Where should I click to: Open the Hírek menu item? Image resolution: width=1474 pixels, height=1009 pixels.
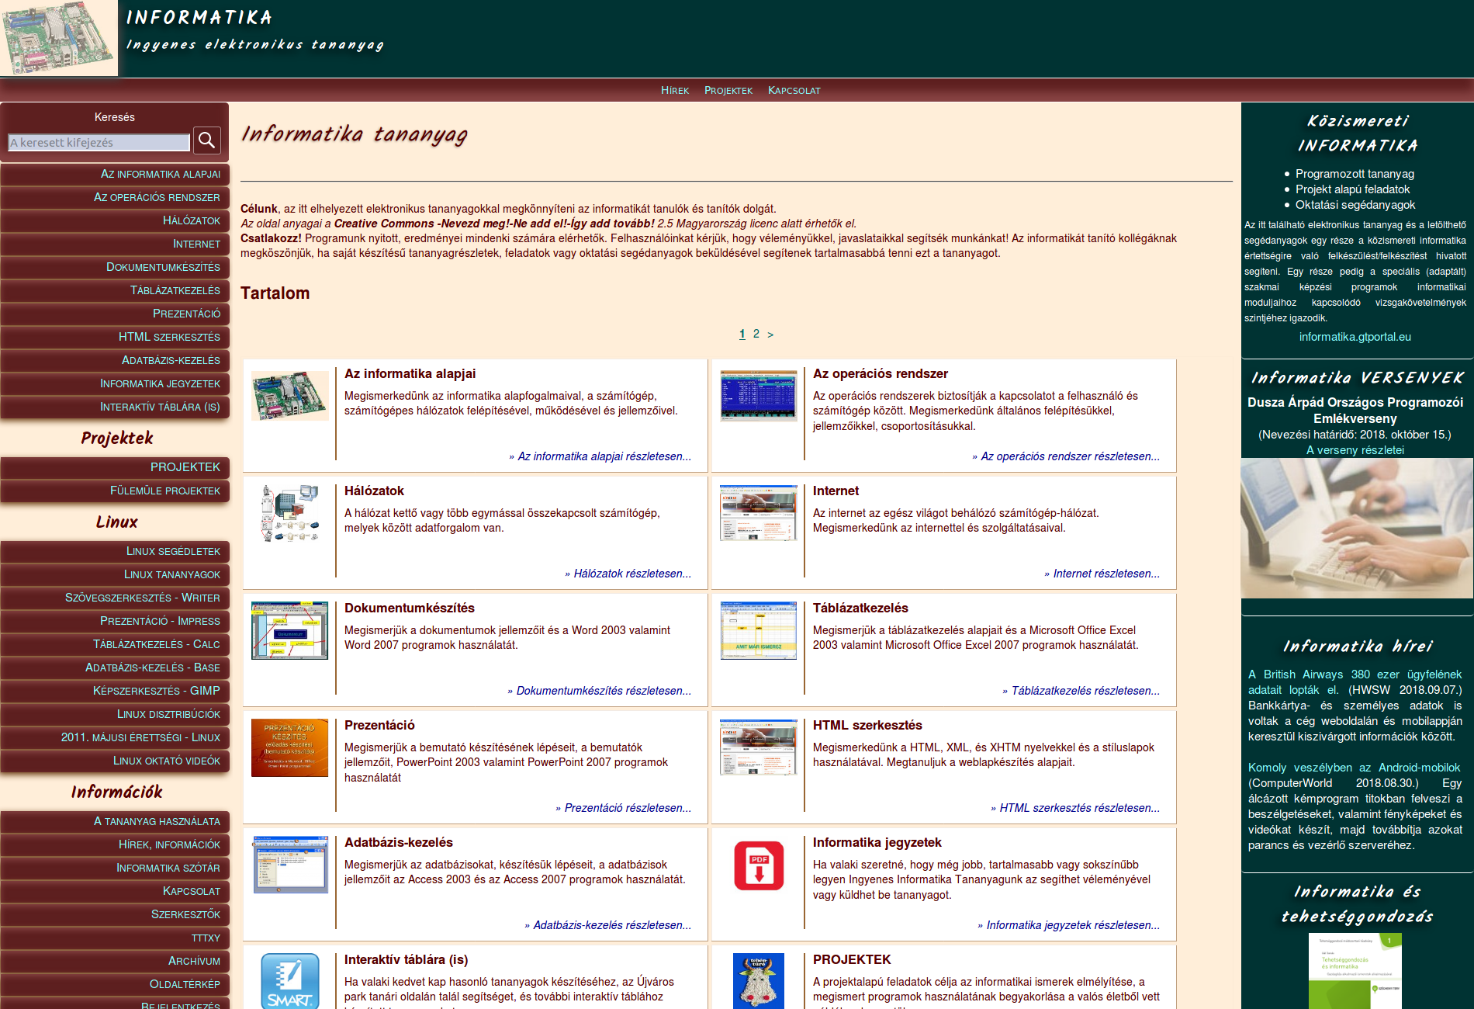[x=674, y=90]
